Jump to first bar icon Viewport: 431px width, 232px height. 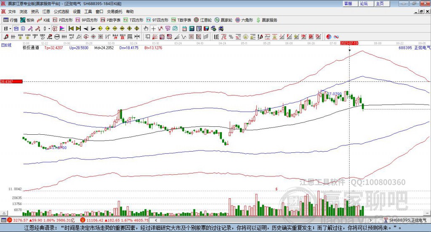(x=71, y=29)
